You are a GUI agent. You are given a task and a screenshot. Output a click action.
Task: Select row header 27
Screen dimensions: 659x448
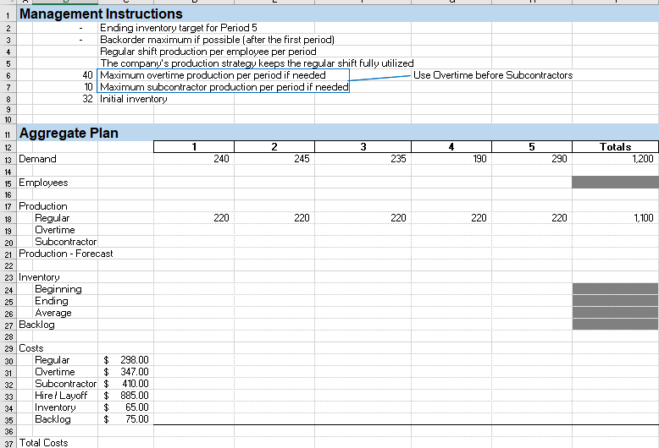8,325
